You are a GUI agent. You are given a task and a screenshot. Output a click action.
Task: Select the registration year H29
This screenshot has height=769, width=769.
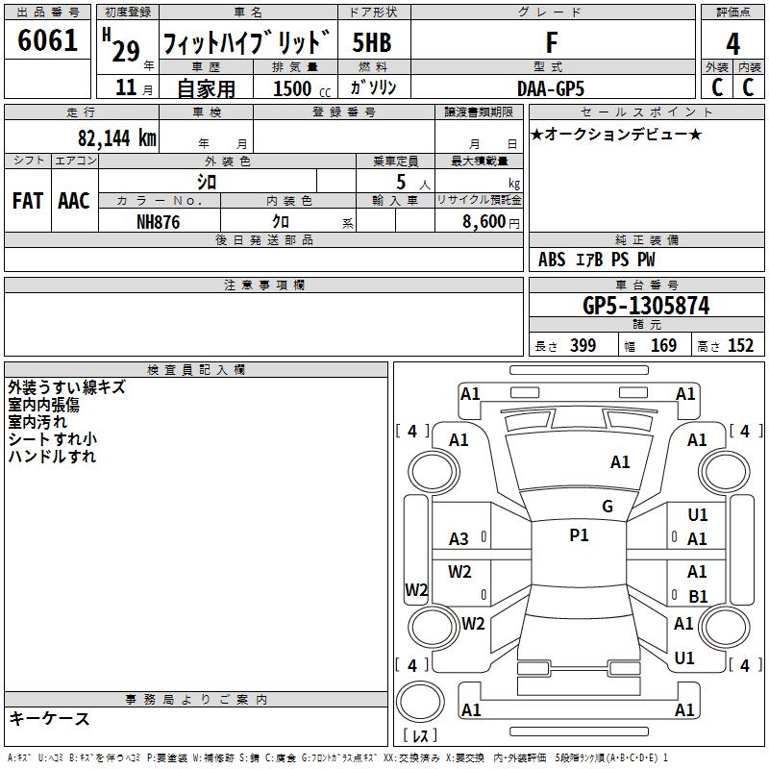point(122,45)
